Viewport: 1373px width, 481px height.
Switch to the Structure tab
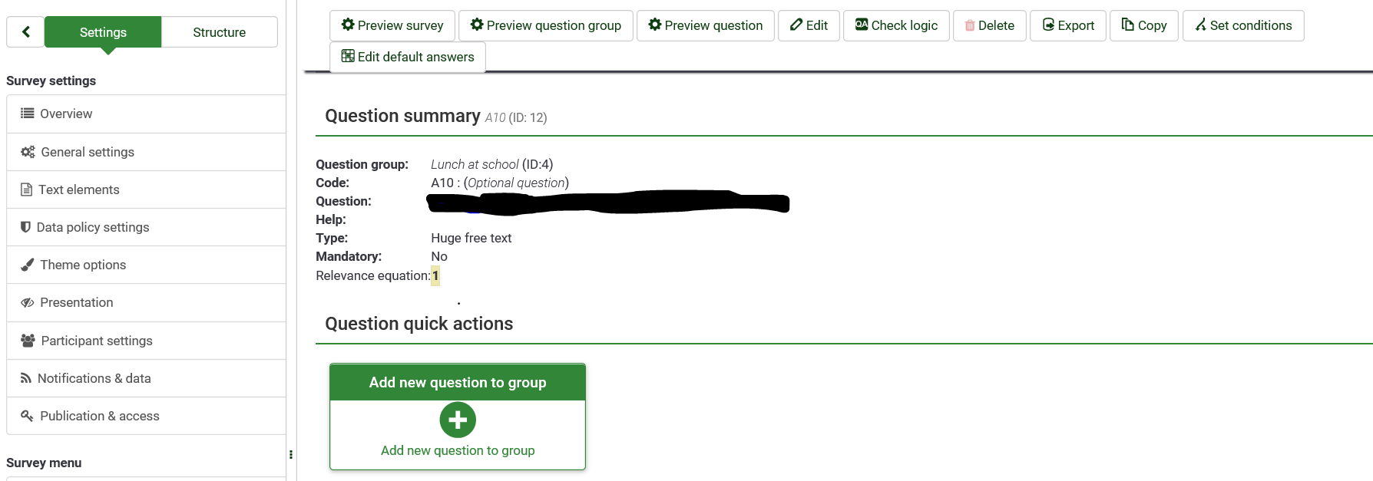tap(220, 32)
